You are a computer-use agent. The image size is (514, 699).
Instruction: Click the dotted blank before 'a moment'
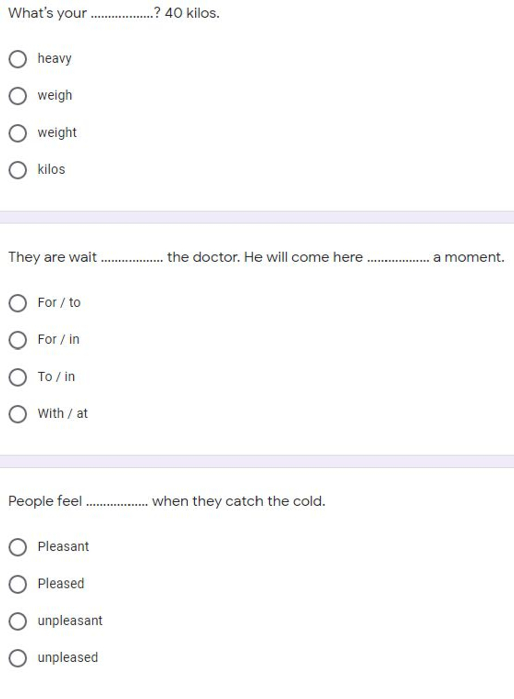click(399, 259)
